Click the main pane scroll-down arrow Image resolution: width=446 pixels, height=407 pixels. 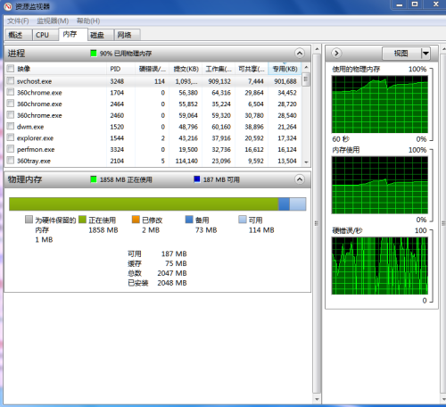click(317, 399)
